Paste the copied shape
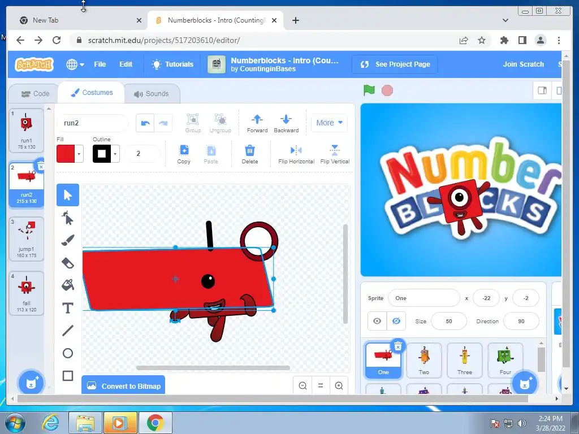579x434 pixels. [211, 154]
